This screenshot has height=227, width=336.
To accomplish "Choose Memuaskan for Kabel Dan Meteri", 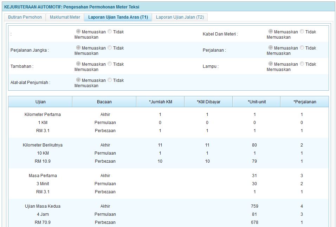I will [271, 32].
